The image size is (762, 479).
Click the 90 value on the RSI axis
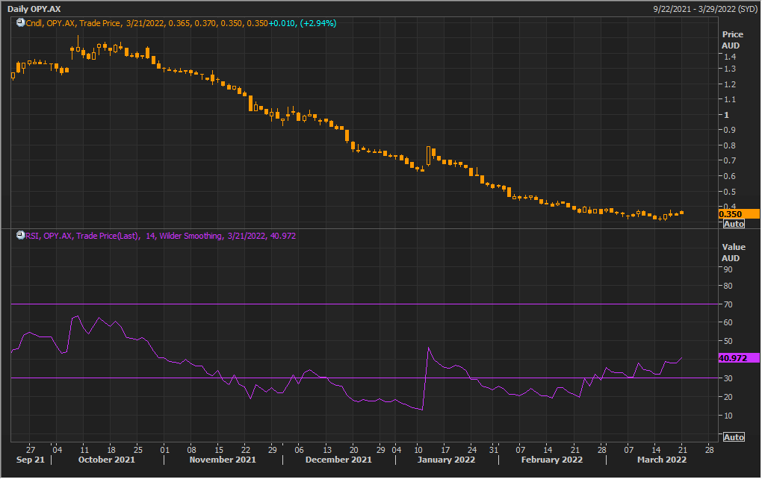tap(728, 269)
